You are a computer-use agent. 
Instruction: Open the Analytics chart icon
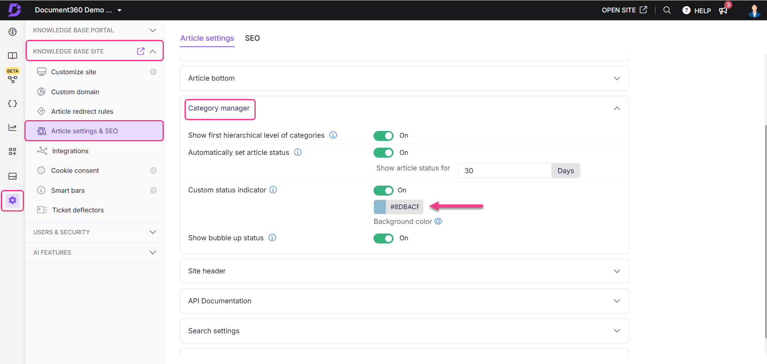click(12, 127)
